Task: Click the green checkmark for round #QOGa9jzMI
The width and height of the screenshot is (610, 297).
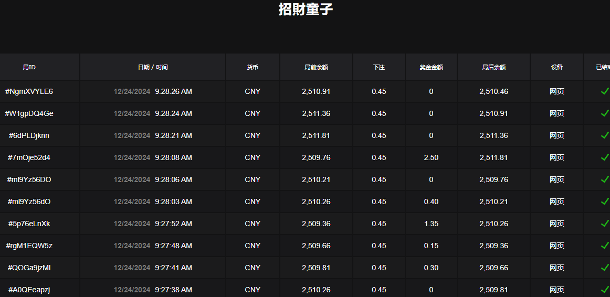Action: click(x=604, y=268)
